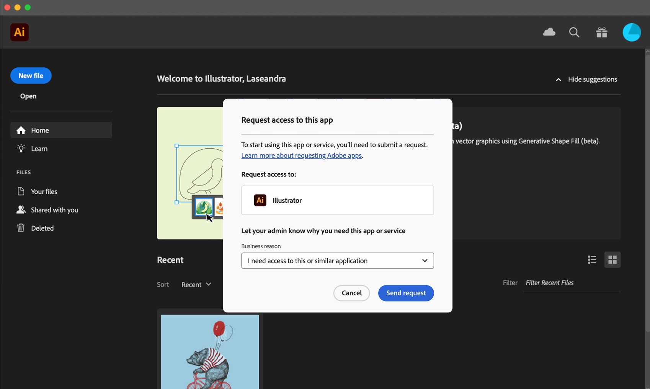650x389 pixels.
Task: Open Shared with you section
Action: [54, 209]
